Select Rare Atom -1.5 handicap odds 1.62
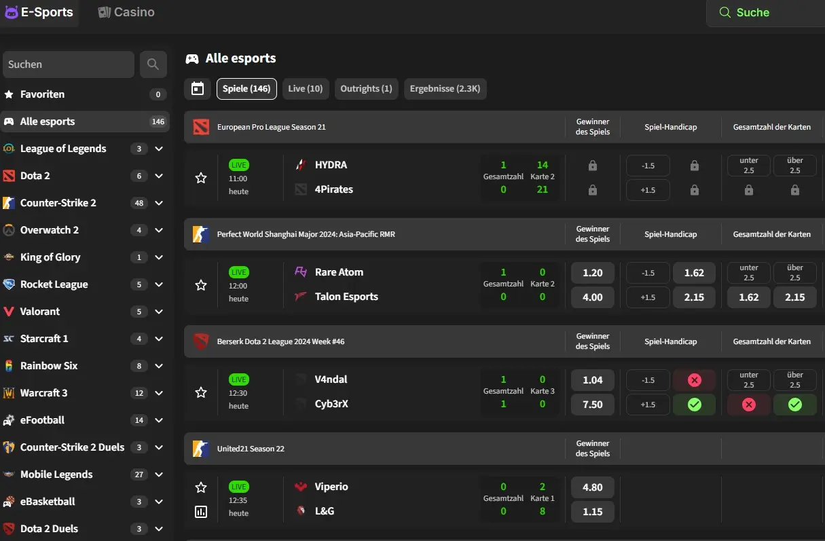This screenshot has width=825, height=541. tap(694, 273)
